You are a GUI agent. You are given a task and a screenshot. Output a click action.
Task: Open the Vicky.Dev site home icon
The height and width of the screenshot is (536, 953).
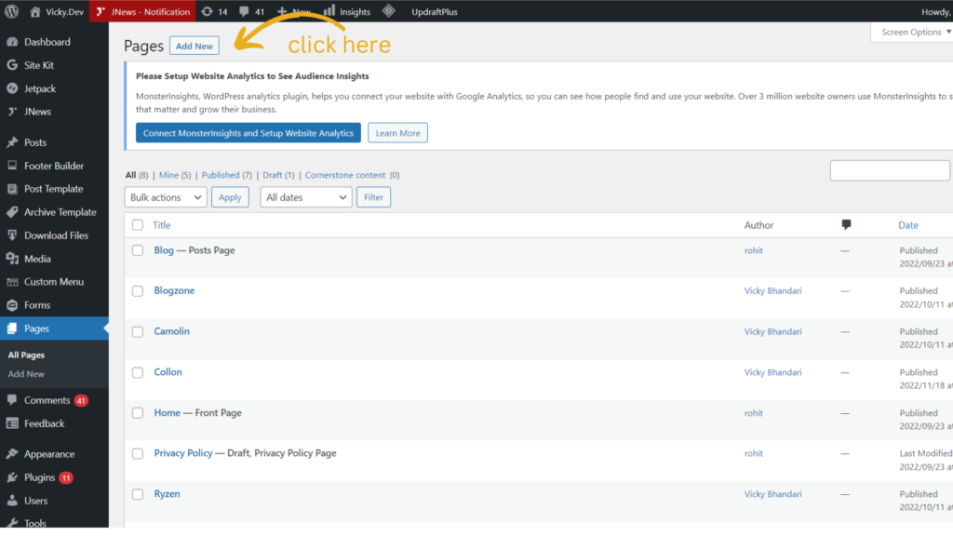[x=34, y=11]
